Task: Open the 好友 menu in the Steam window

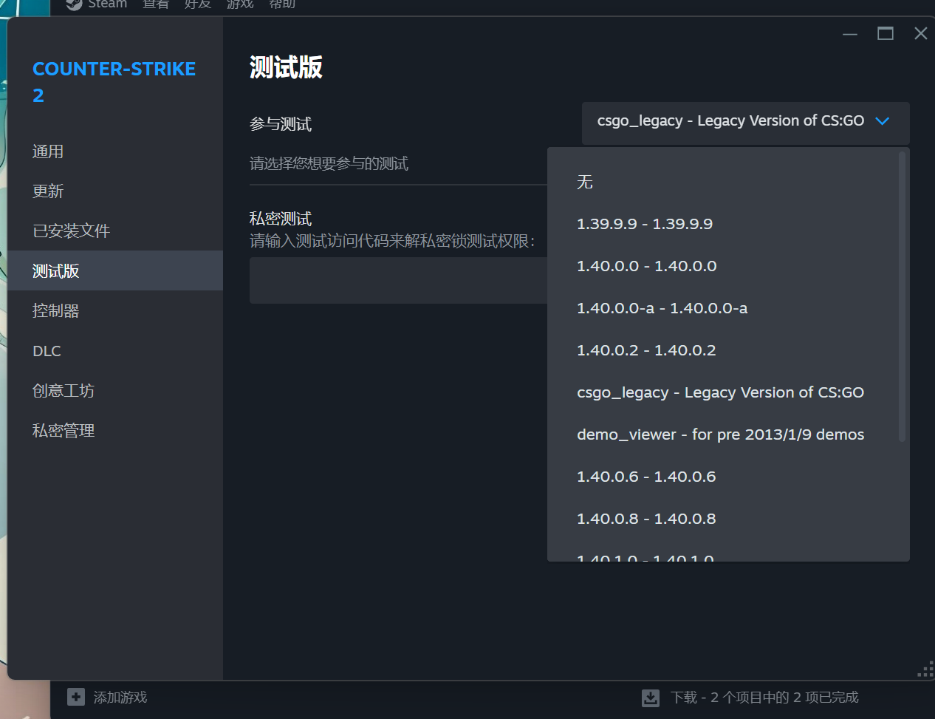Action: point(198,4)
